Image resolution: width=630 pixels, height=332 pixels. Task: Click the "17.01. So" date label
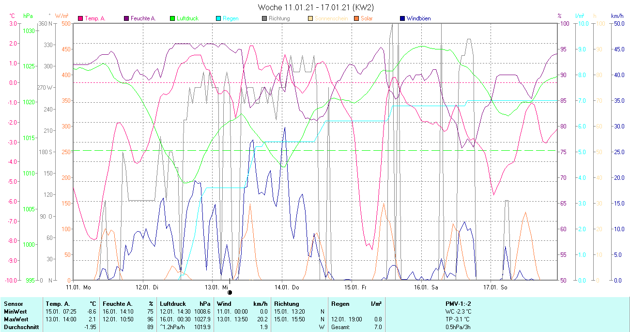pos(495,287)
